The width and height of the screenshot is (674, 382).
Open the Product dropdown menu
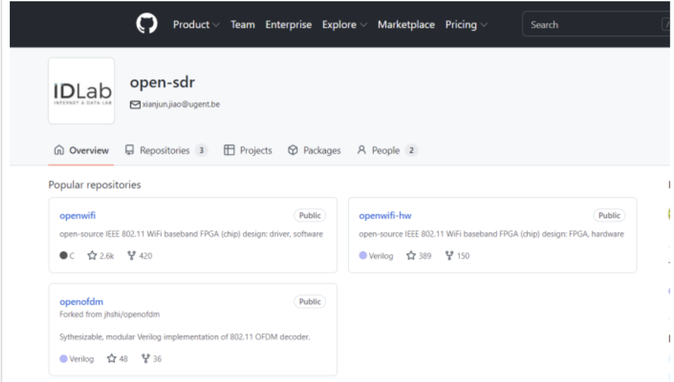tap(196, 25)
